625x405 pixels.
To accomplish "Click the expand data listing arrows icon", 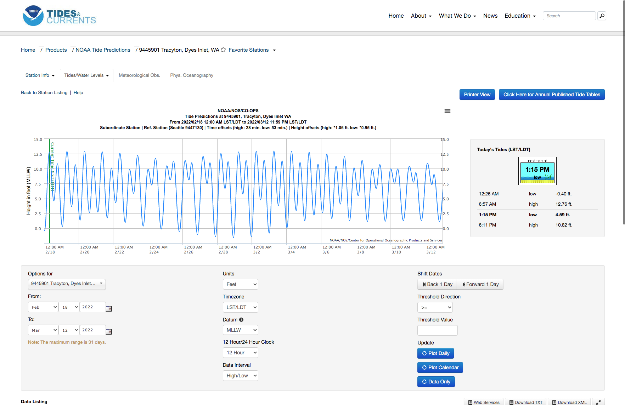I will (x=598, y=402).
